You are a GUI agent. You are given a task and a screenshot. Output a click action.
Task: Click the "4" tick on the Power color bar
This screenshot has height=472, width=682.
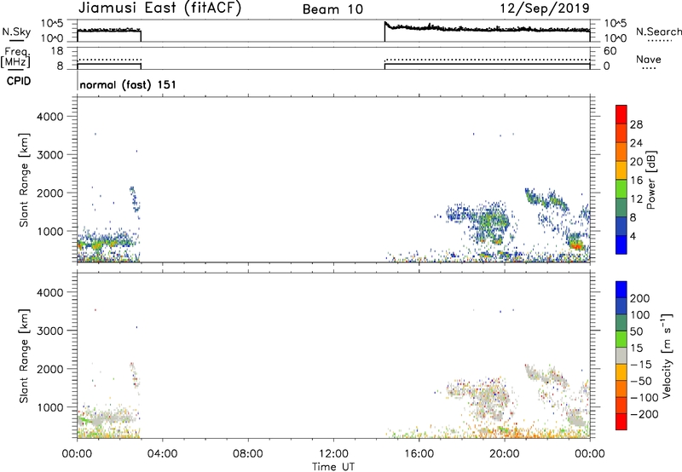click(633, 236)
